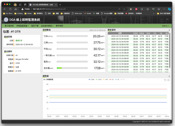Open the 數位儀表板 menu item

(9, 26)
